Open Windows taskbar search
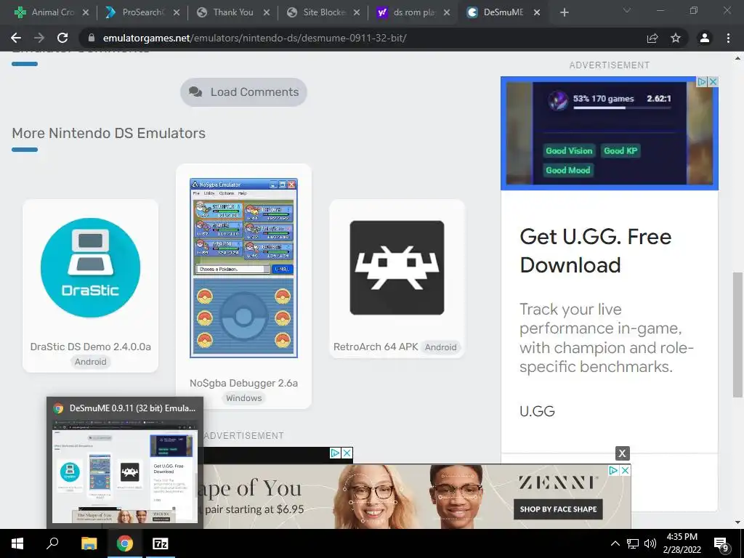The width and height of the screenshot is (744, 558). pyautogui.click(x=52, y=543)
